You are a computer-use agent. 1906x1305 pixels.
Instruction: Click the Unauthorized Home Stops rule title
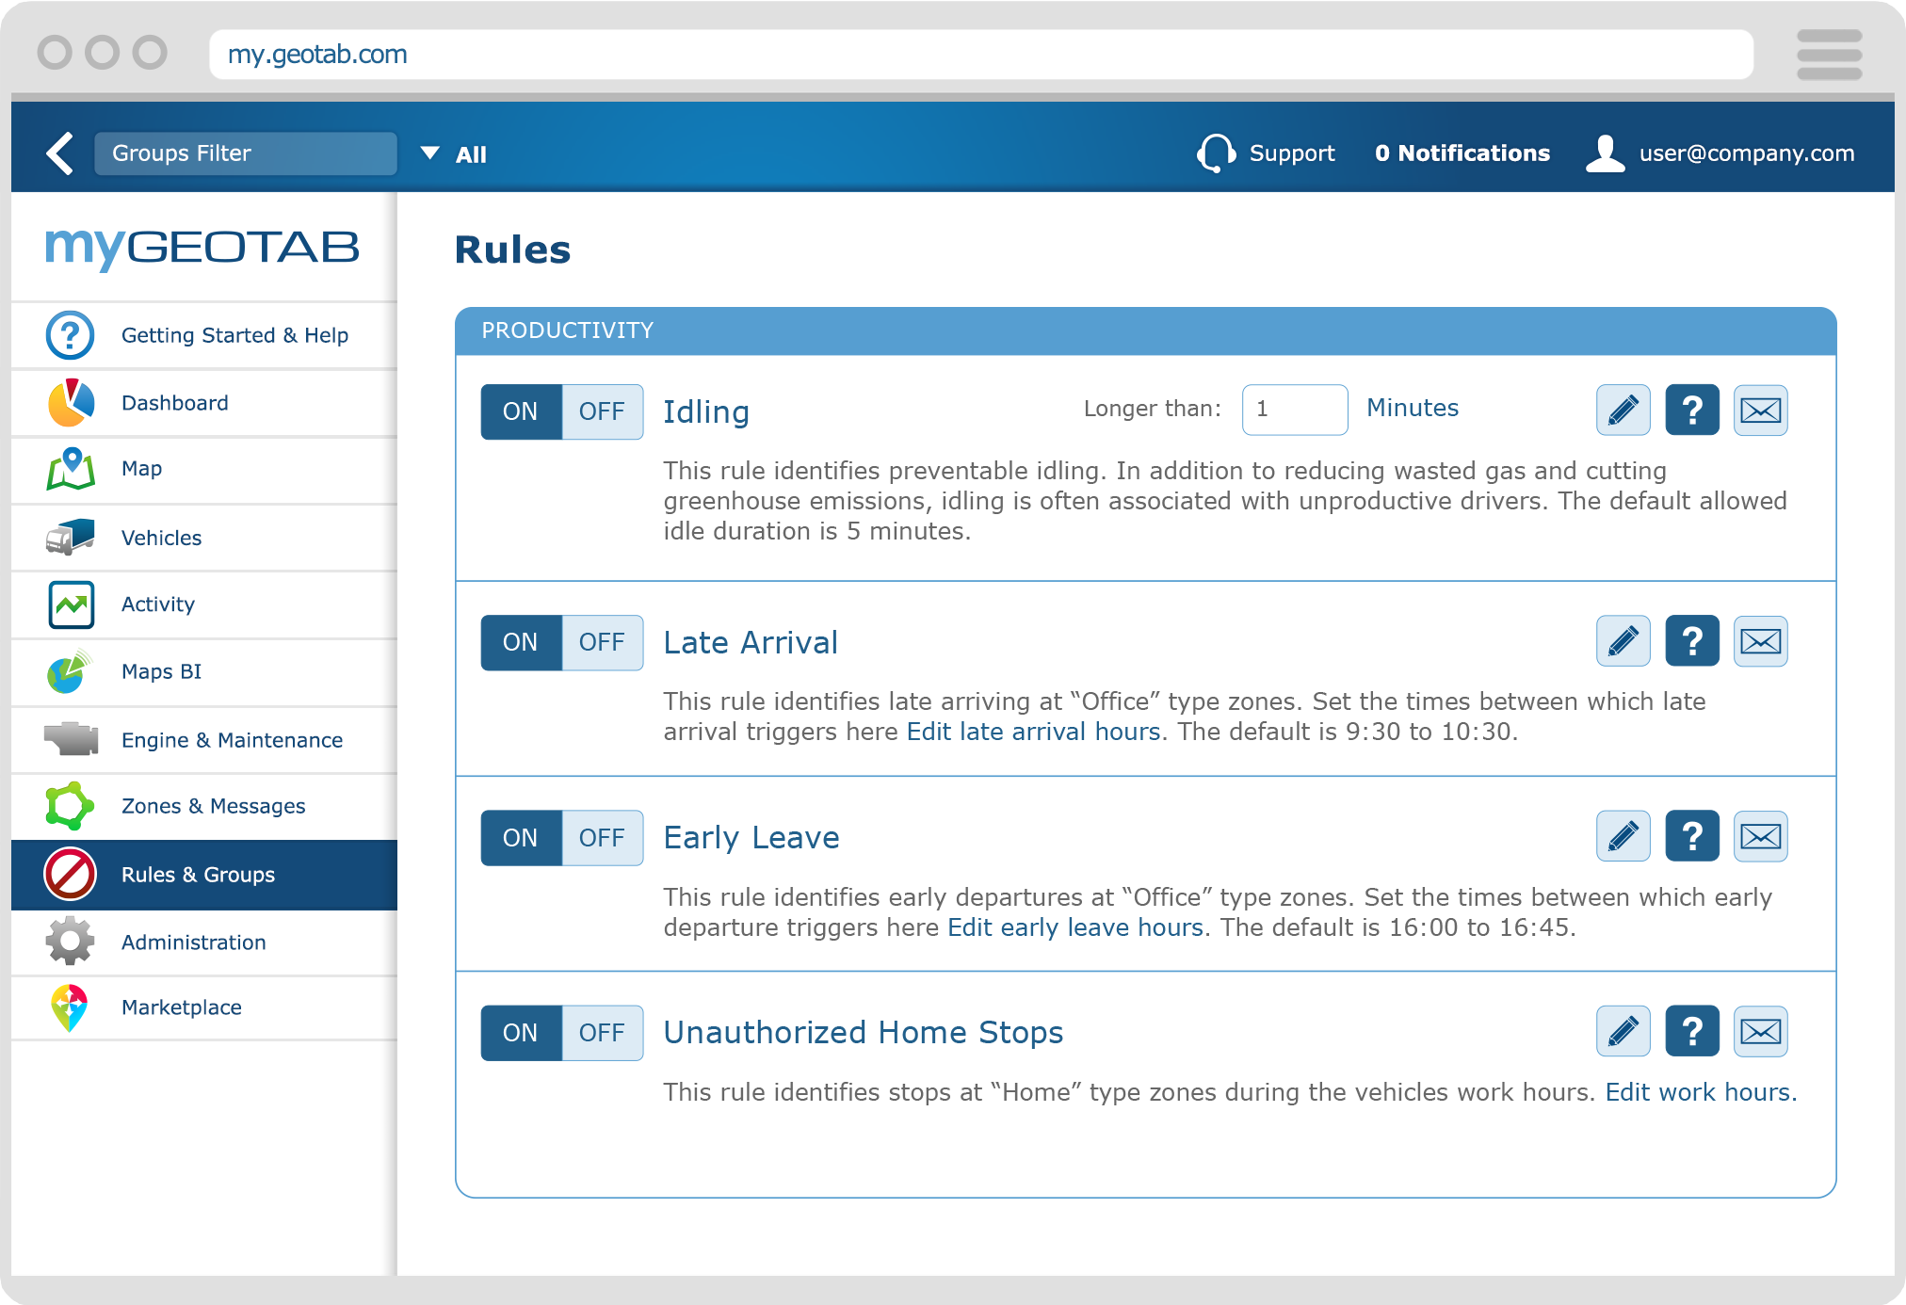[864, 1033]
